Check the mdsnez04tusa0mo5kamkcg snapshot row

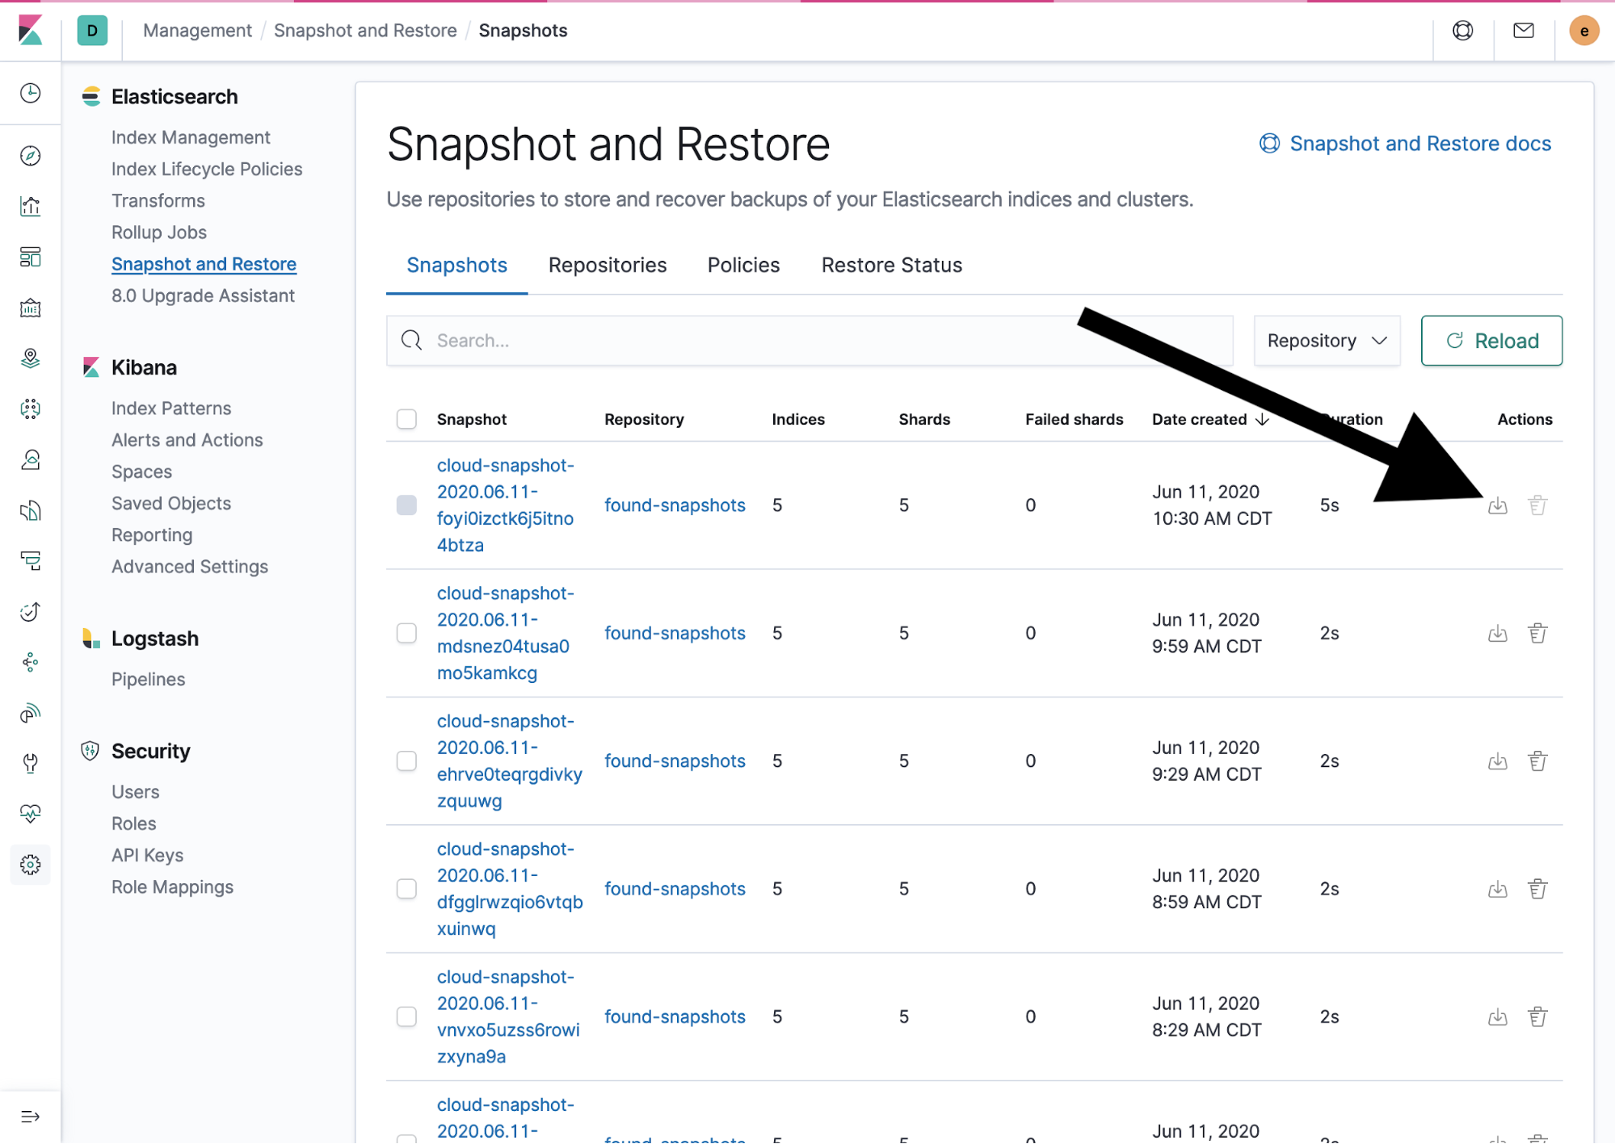tap(406, 633)
